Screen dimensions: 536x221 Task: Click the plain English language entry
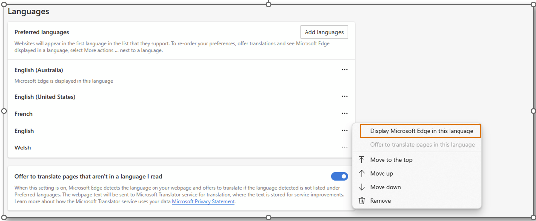click(x=24, y=131)
